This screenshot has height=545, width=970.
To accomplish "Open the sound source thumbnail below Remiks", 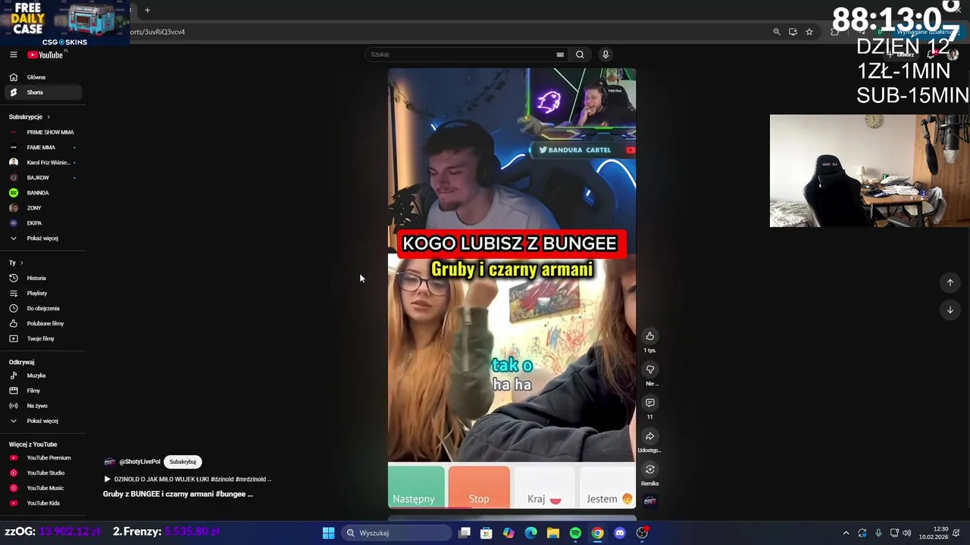I will tap(649, 500).
